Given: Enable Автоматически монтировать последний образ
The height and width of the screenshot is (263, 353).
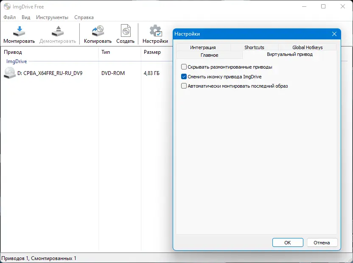Looking at the screenshot, I should [x=184, y=86].
